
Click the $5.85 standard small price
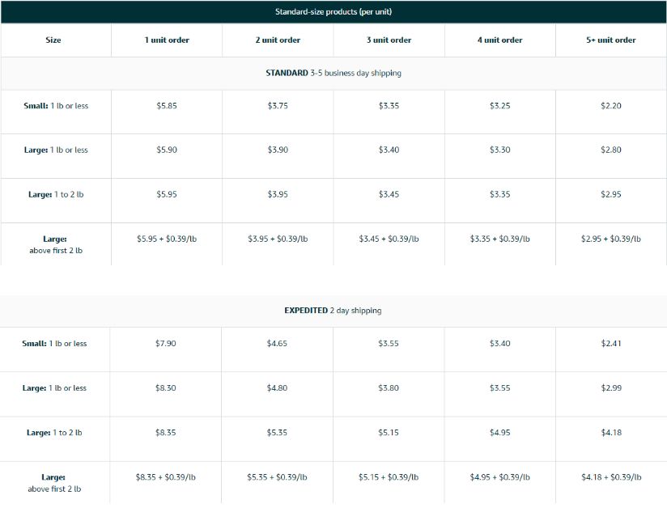coord(166,106)
